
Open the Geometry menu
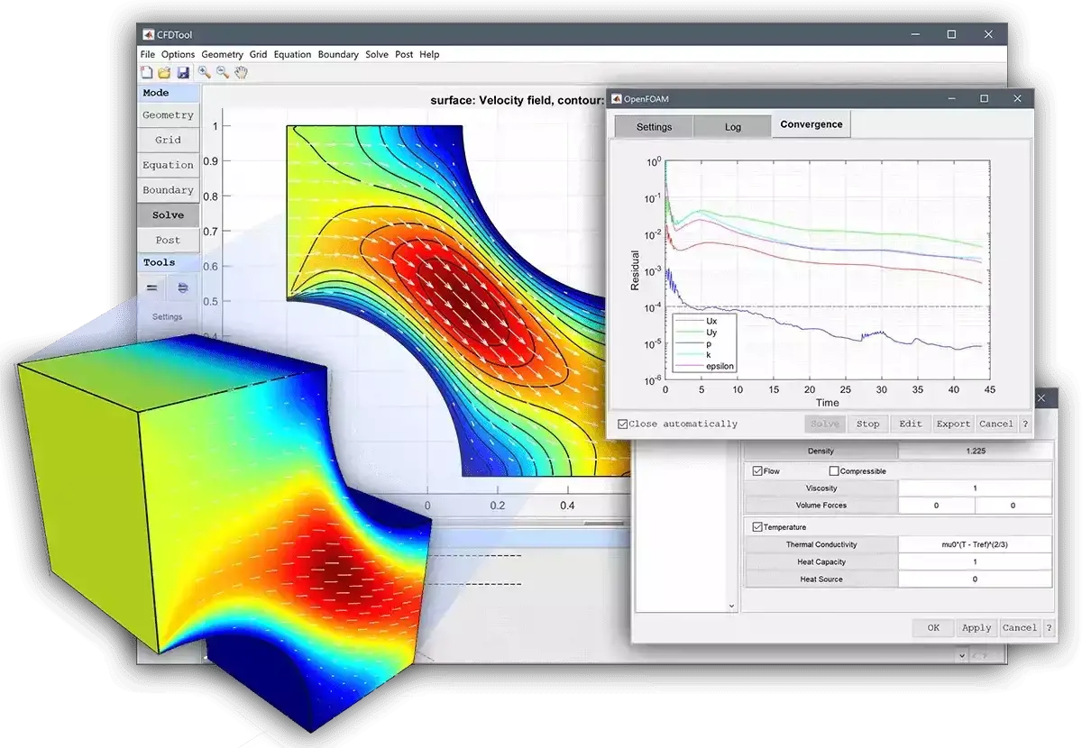pos(223,54)
